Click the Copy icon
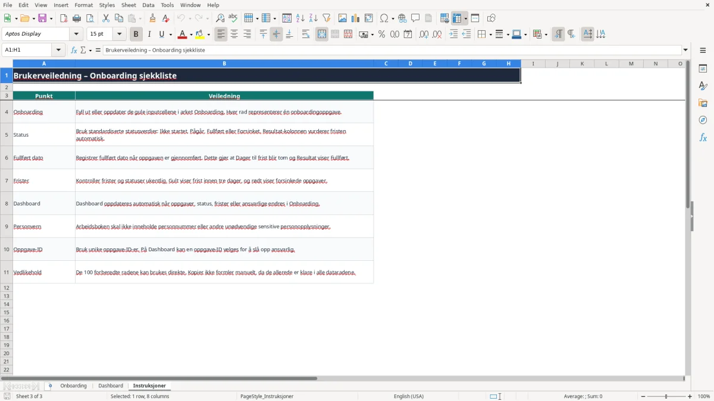 point(119,18)
